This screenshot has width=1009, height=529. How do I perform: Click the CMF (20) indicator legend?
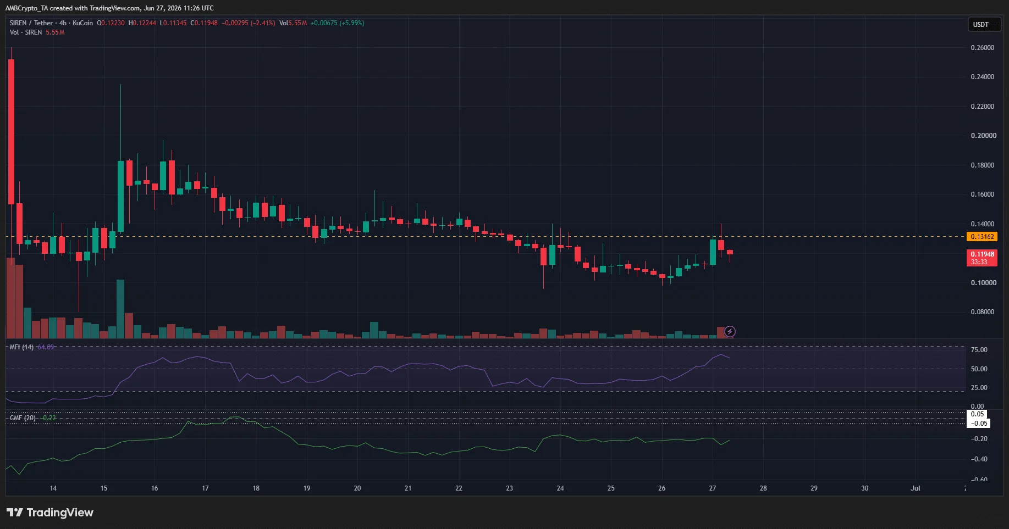coord(23,418)
